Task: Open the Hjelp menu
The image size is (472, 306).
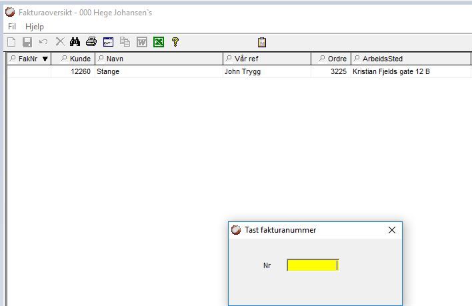Action: click(x=35, y=27)
